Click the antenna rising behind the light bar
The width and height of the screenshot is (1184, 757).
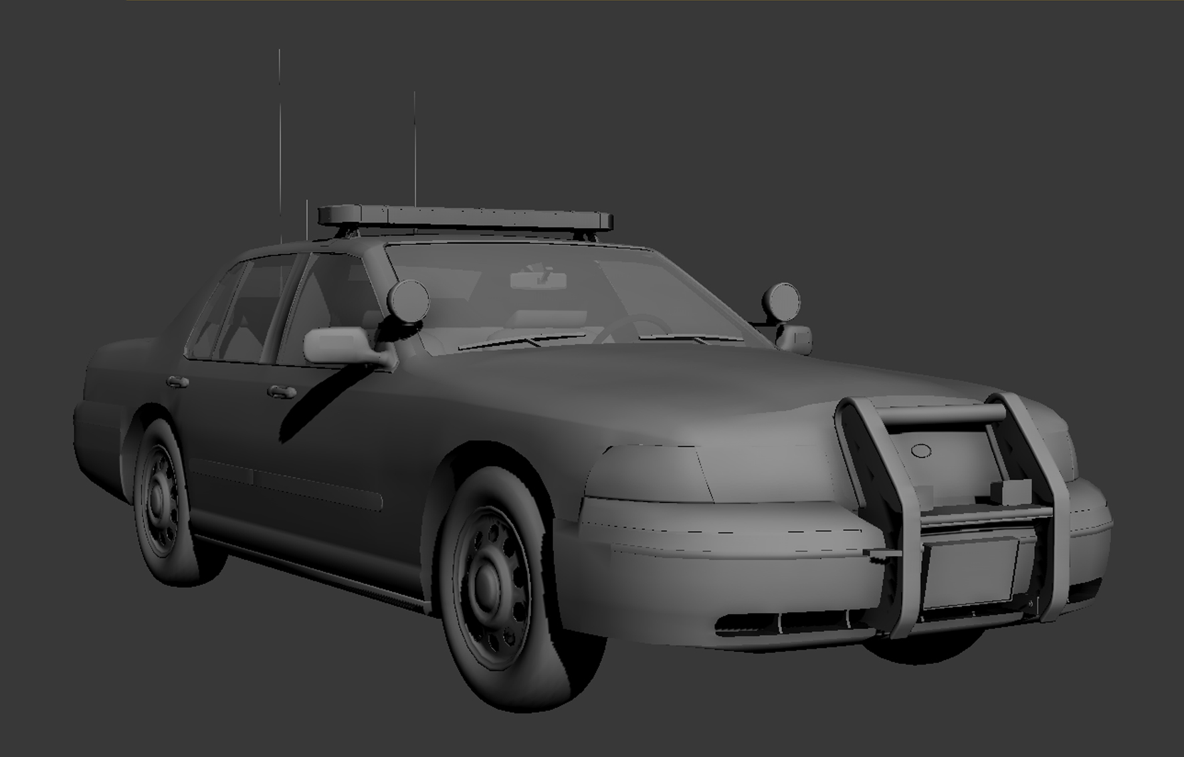click(x=415, y=147)
